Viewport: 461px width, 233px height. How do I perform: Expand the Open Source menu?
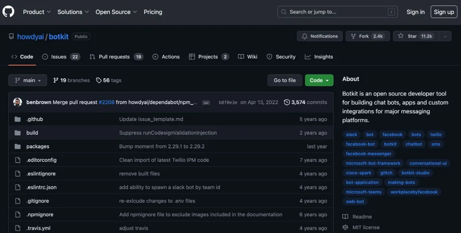[x=116, y=12]
